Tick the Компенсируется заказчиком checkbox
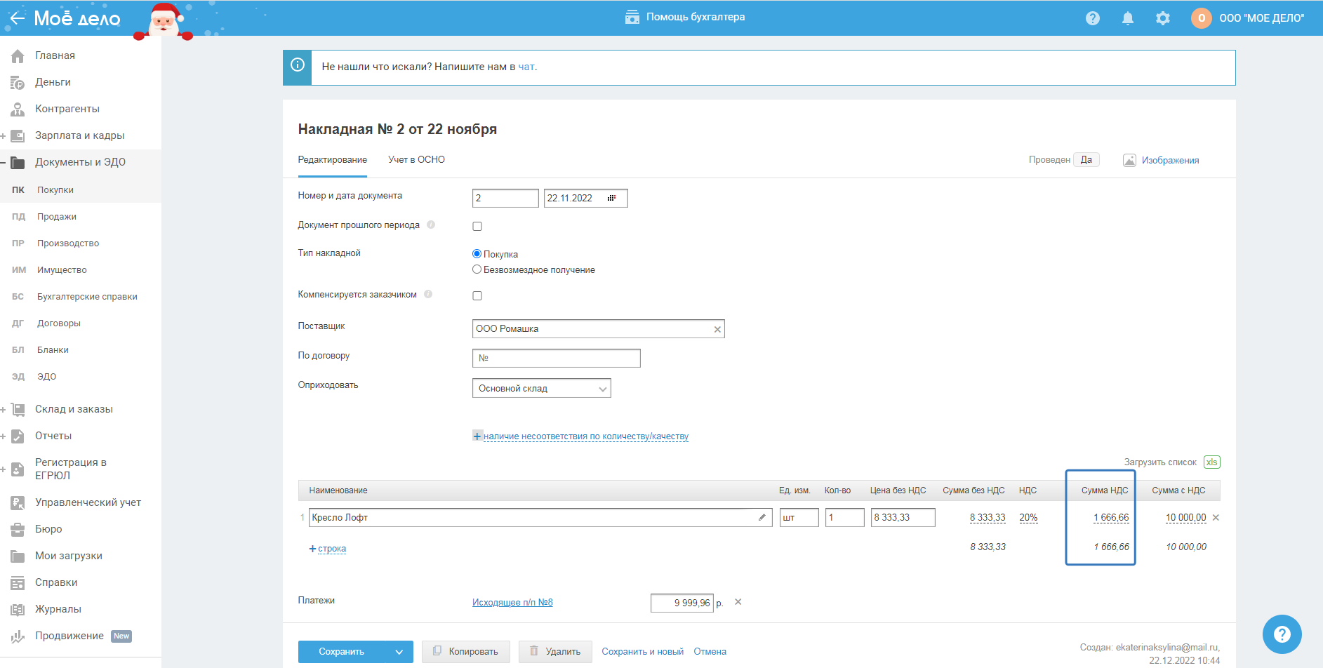The height and width of the screenshot is (668, 1323). [x=477, y=295]
